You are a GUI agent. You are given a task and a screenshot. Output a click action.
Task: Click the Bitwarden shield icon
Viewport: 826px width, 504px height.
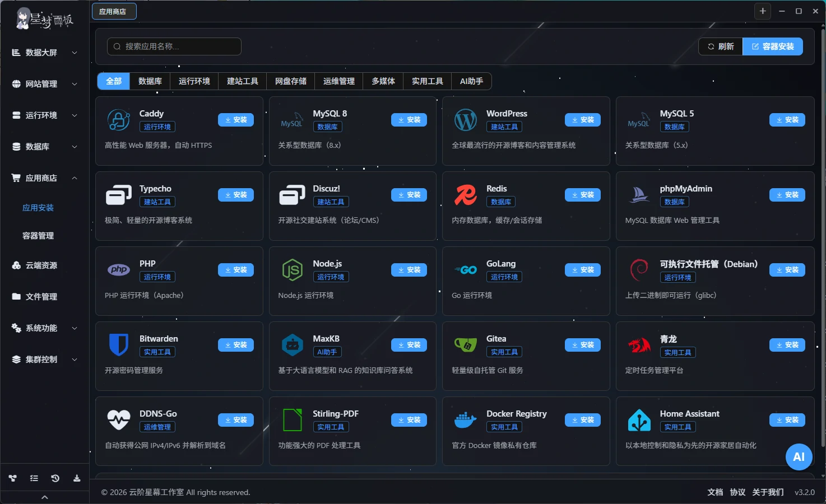[x=119, y=345]
